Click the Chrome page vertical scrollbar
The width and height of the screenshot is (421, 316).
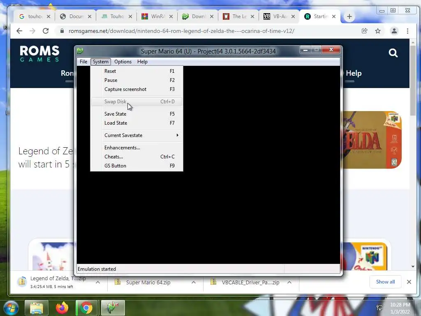pos(413,81)
